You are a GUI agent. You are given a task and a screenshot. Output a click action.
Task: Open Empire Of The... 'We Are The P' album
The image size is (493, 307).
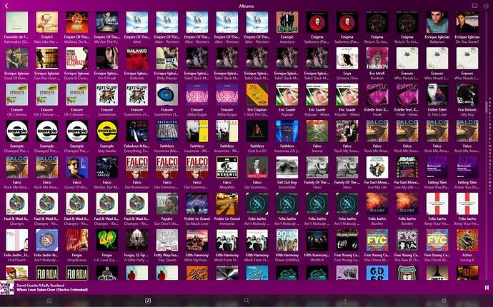click(x=107, y=22)
